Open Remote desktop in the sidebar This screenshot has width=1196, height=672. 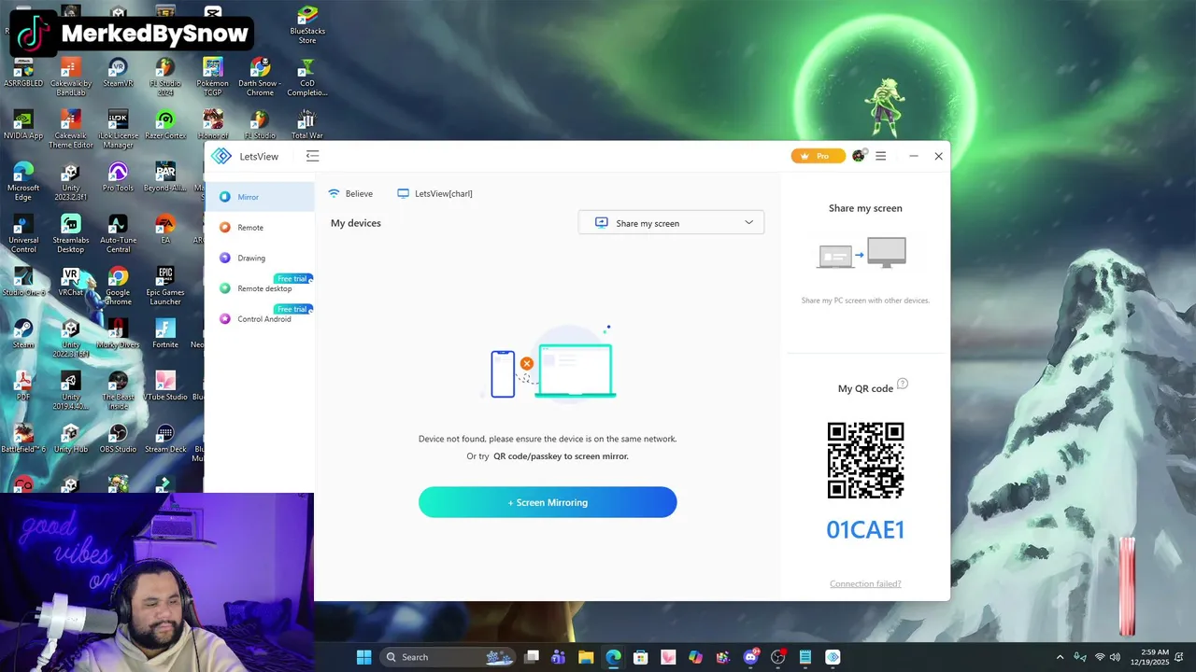pyautogui.click(x=260, y=288)
